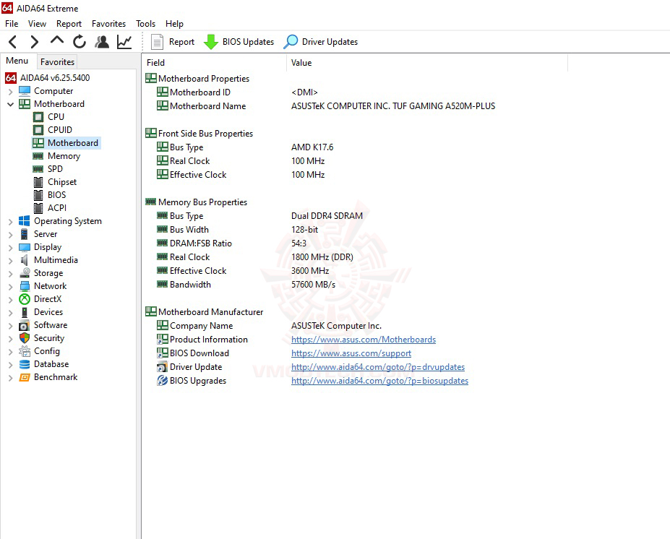Select the AMD K17.6 bus type value
Image resolution: width=670 pixels, height=539 pixels.
click(312, 147)
